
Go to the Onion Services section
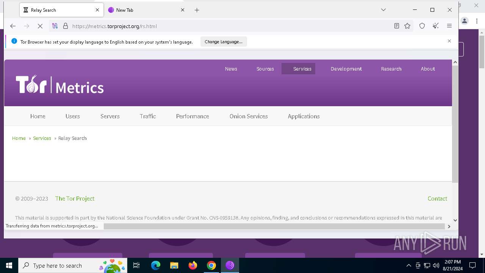(x=249, y=116)
